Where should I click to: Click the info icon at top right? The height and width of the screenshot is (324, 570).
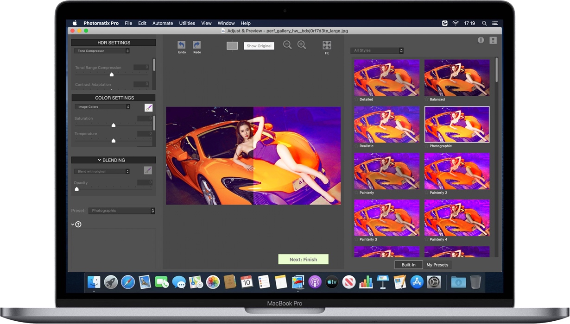(x=481, y=40)
